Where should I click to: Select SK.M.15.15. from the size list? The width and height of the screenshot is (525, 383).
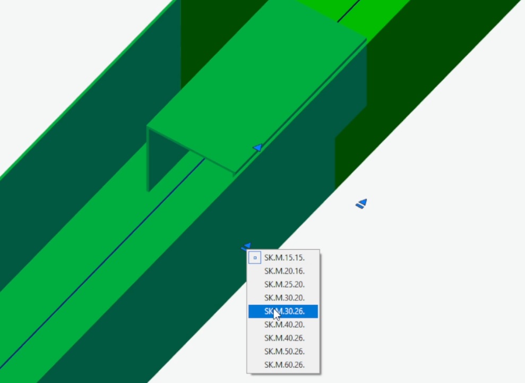(284, 258)
